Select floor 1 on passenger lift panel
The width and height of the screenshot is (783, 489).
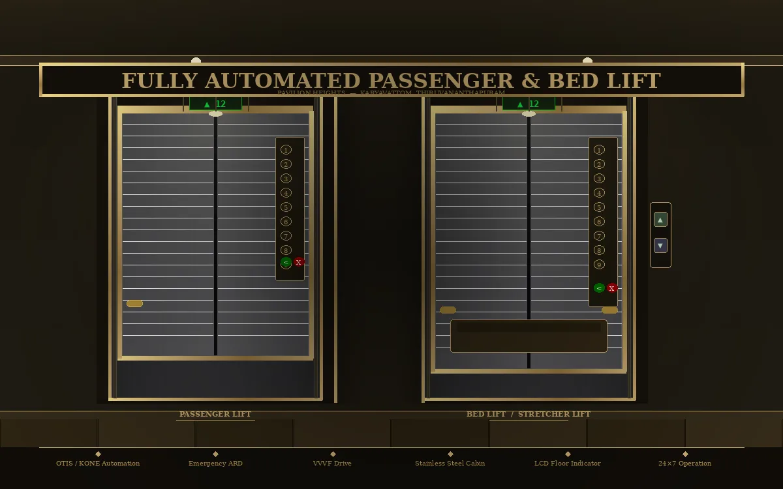click(286, 150)
